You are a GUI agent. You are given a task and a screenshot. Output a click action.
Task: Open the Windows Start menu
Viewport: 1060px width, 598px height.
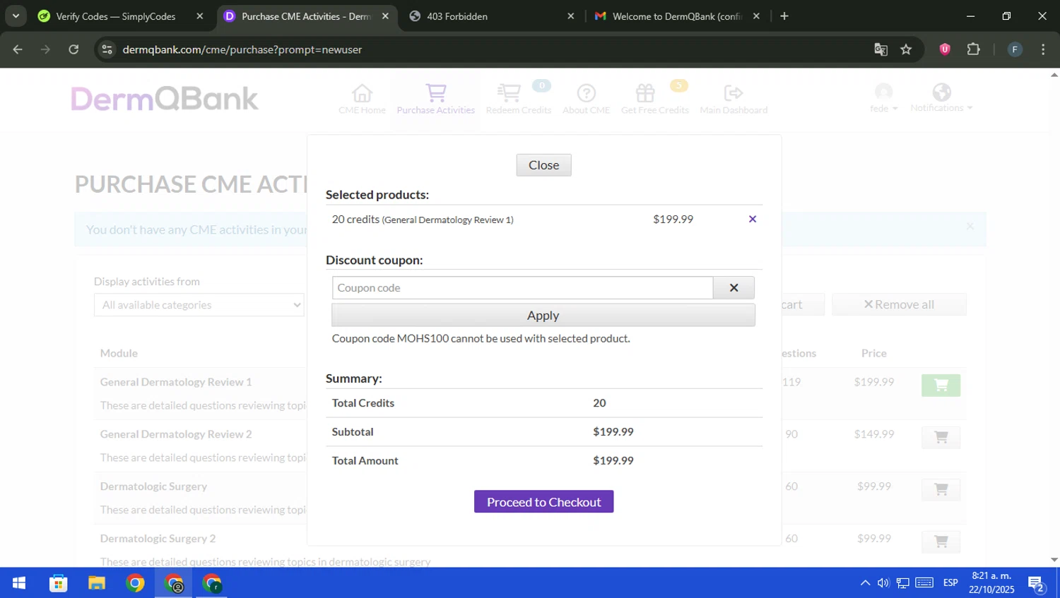click(x=19, y=583)
